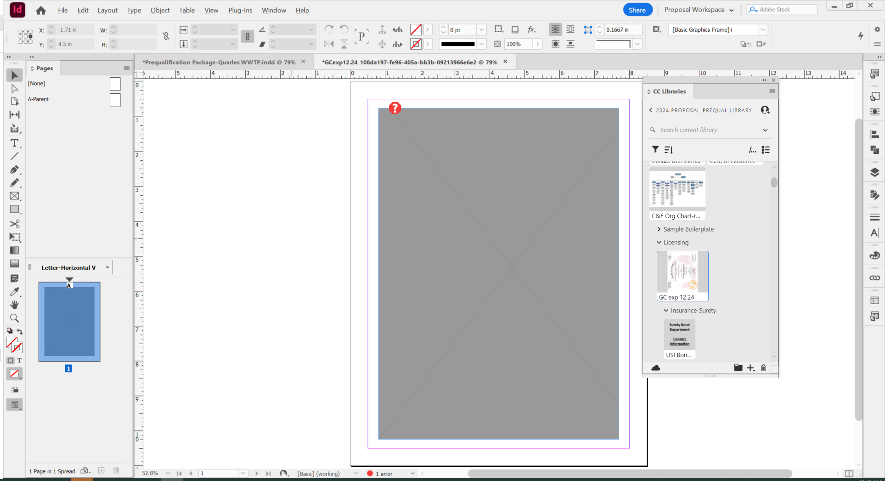Grab the Hand tool
Image resolution: width=885 pixels, height=481 pixels.
pyautogui.click(x=14, y=305)
